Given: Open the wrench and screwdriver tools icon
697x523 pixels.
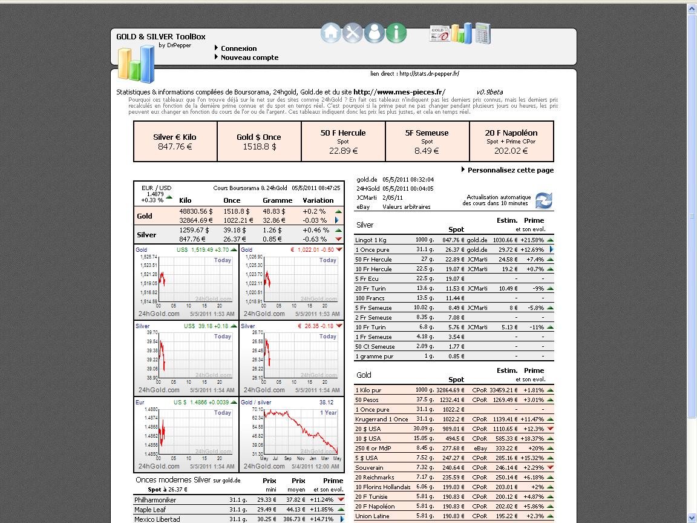Looking at the screenshot, I should 353,33.
